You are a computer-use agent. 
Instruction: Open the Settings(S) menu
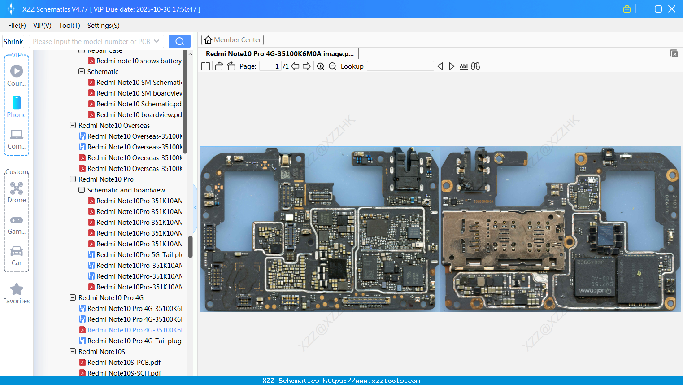103,26
